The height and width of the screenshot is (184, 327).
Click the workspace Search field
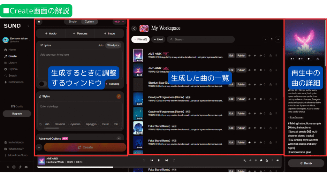[201, 39]
